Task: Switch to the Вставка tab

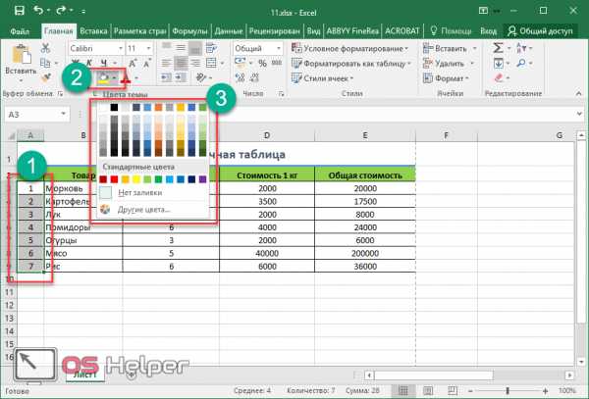Action: point(93,31)
